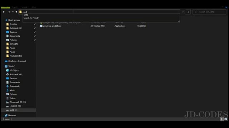Click the Application type cell

120,26
